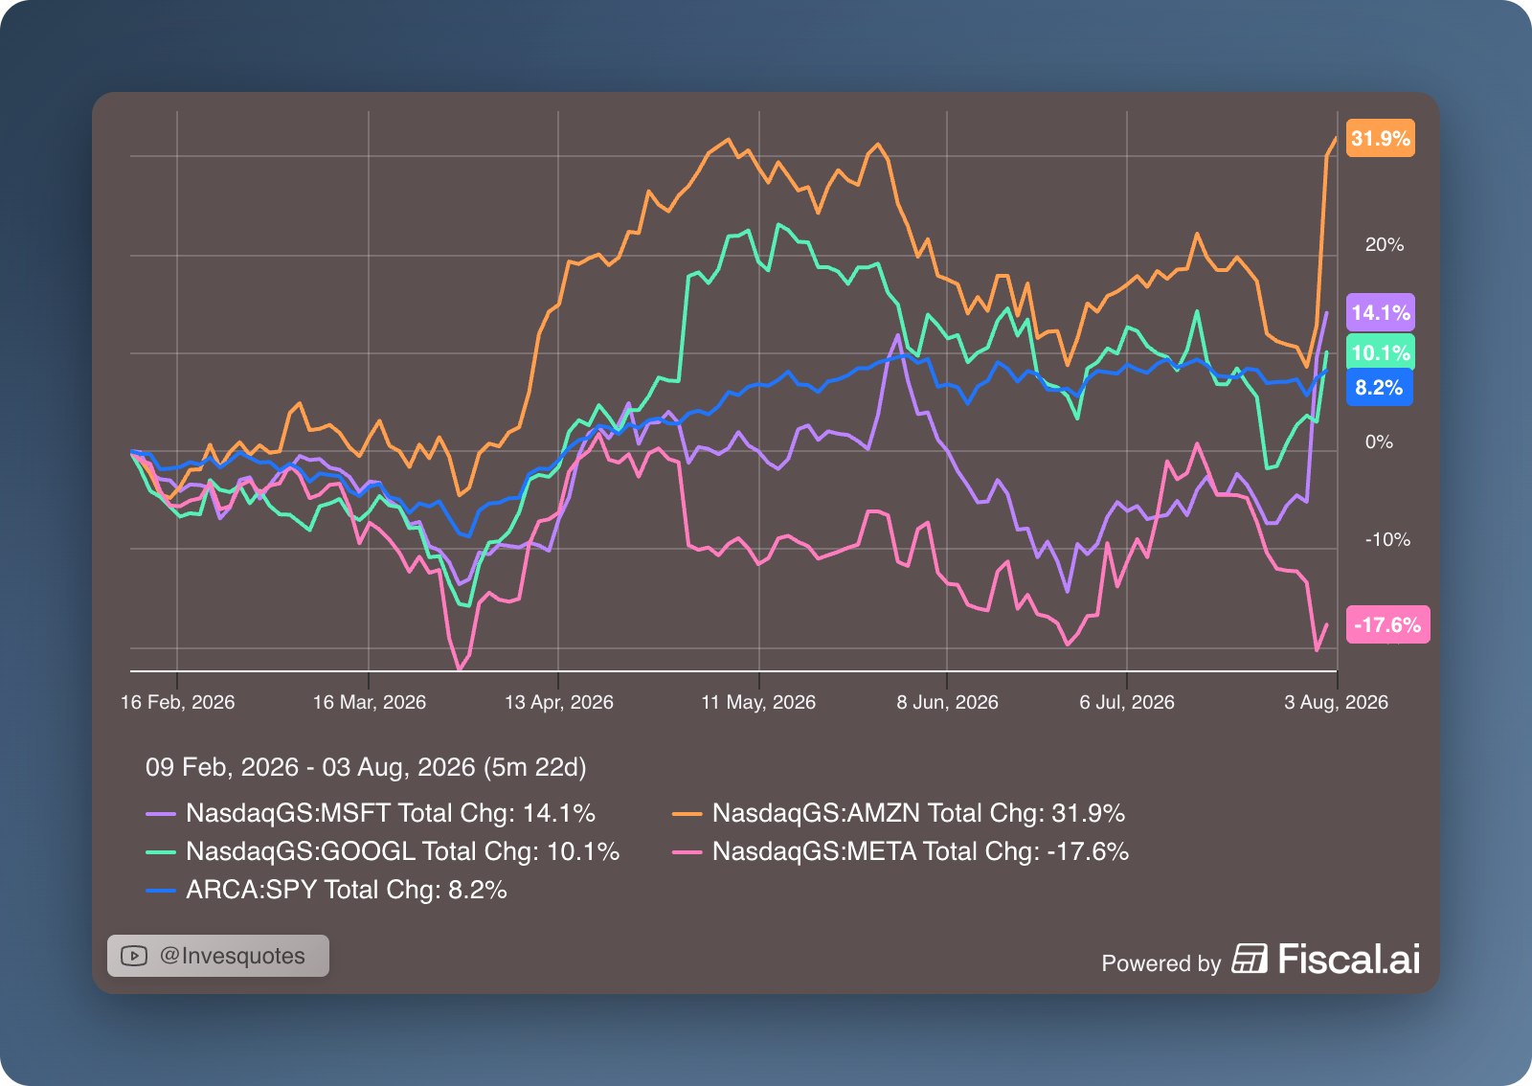Click the purple 14.1% end-value badge
Viewport: 1532px width, 1086px height.
tap(1381, 312)
